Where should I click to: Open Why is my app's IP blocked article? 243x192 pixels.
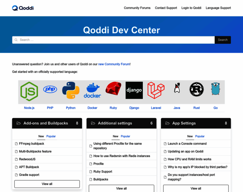[x=198, y=167]
